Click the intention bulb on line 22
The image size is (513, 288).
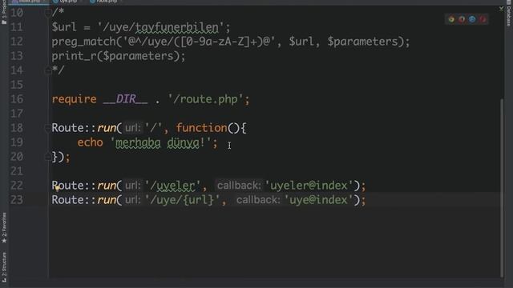[57, 187]
